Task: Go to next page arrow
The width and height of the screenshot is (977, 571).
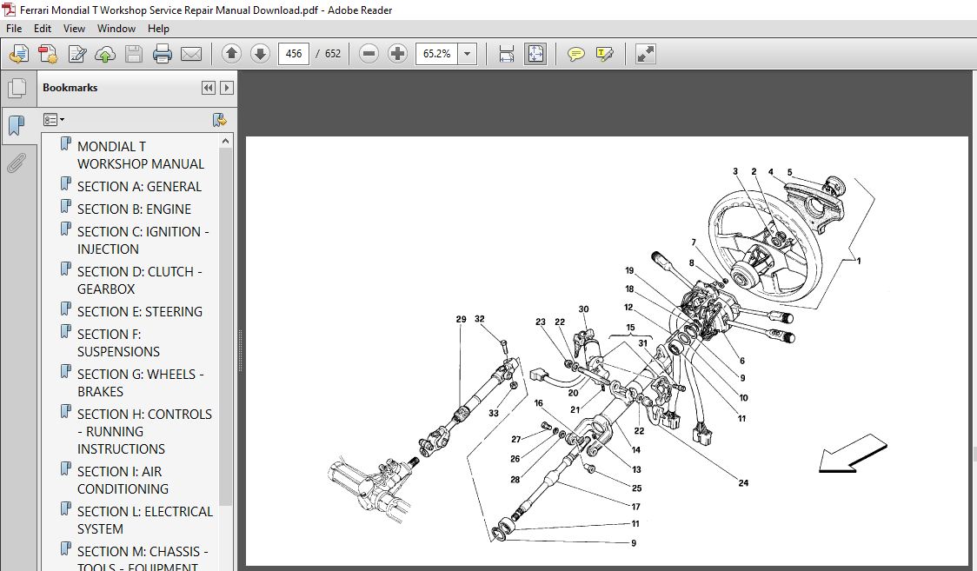Action: [260, 54]
